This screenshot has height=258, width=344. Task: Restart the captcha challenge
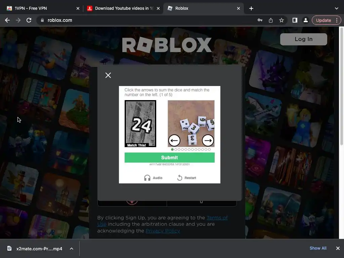pos(186,178)
